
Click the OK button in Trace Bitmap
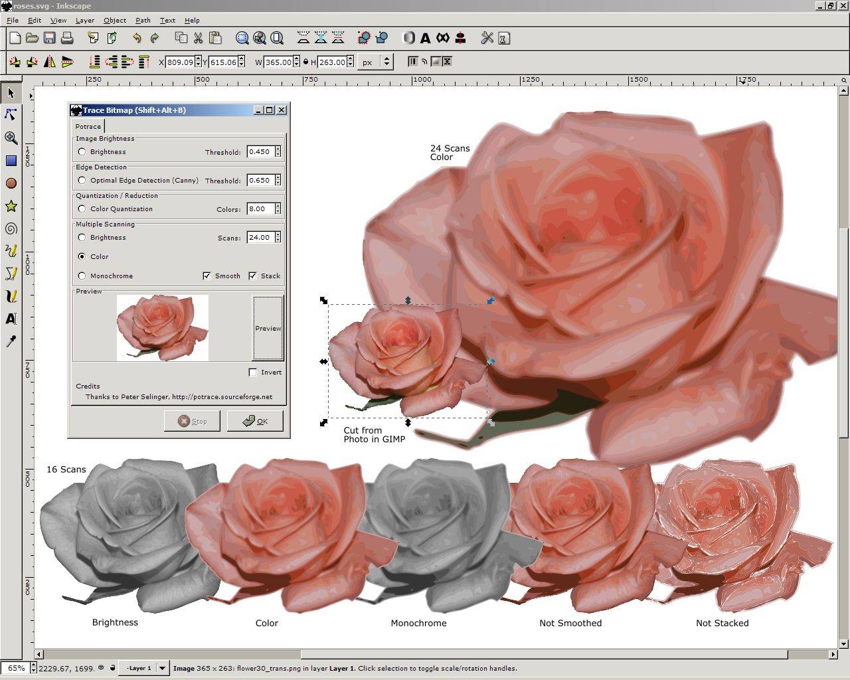pos(255,421)
